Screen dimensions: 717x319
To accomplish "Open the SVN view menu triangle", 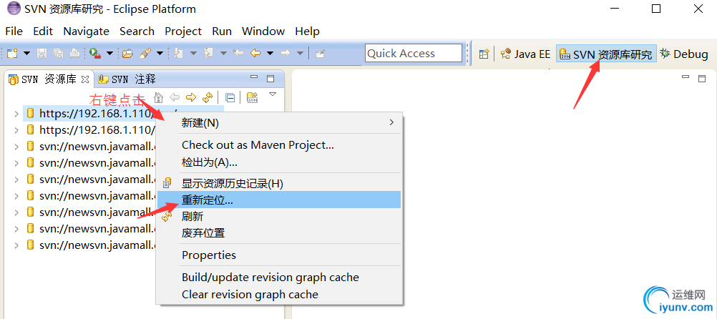I will coord(273,94).
